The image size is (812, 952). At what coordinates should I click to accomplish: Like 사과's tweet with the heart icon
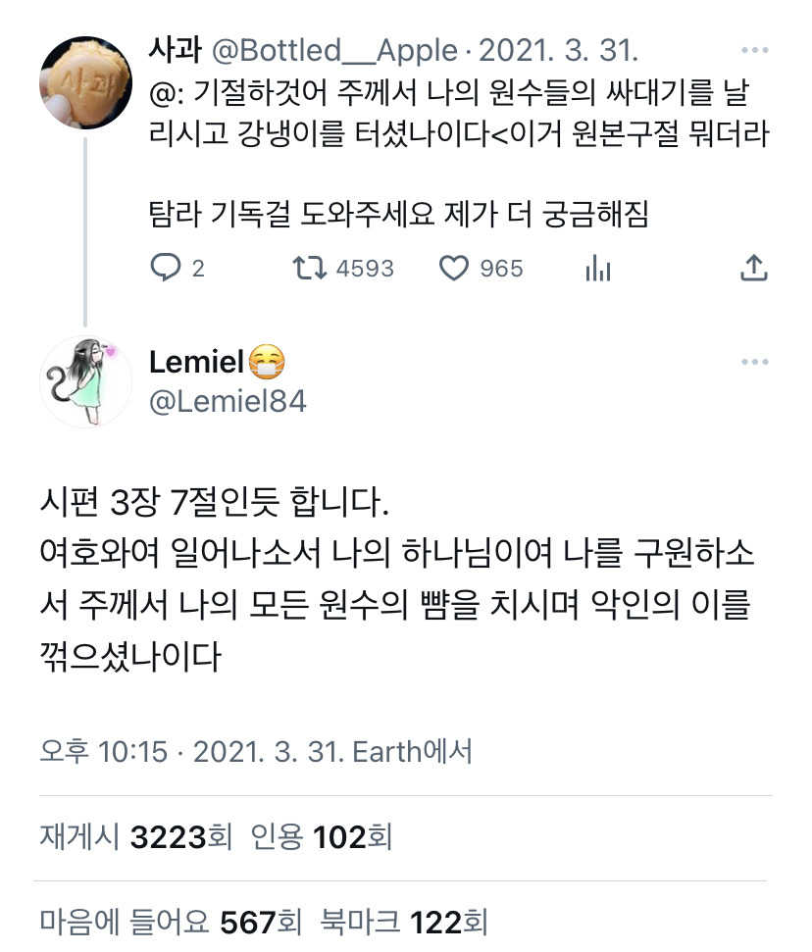pyautogui.click(x=454, y=268)
